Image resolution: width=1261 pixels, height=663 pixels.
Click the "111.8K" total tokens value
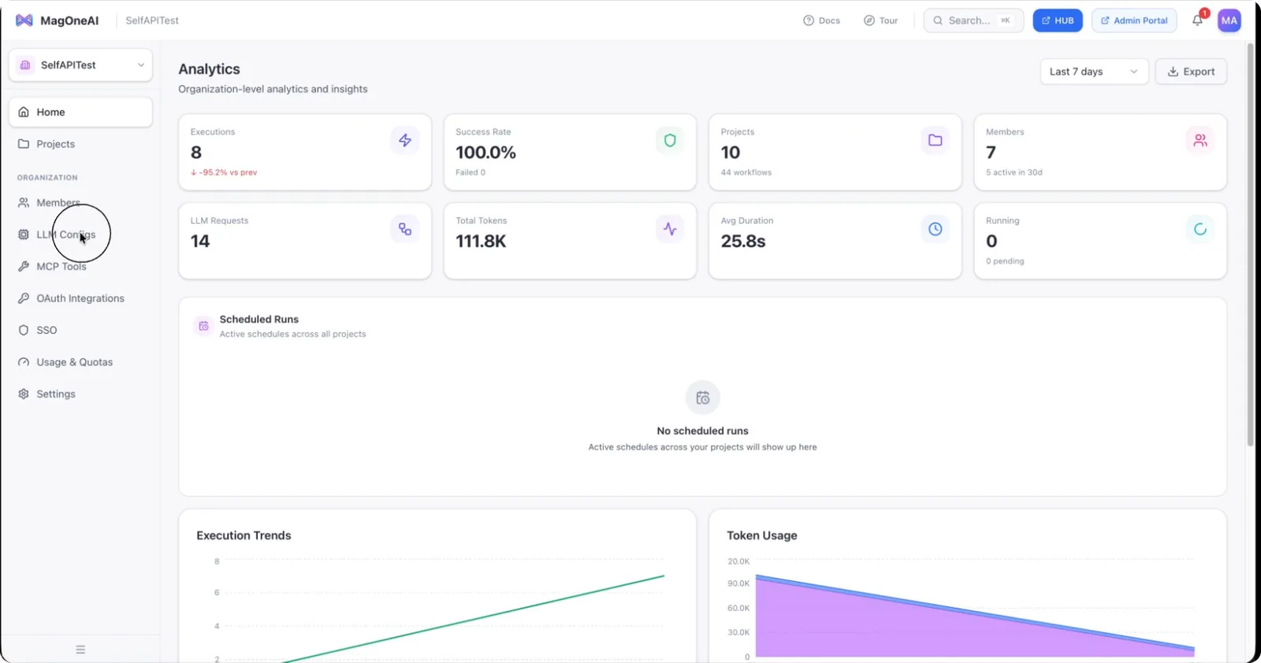click(x=481, y=241)
